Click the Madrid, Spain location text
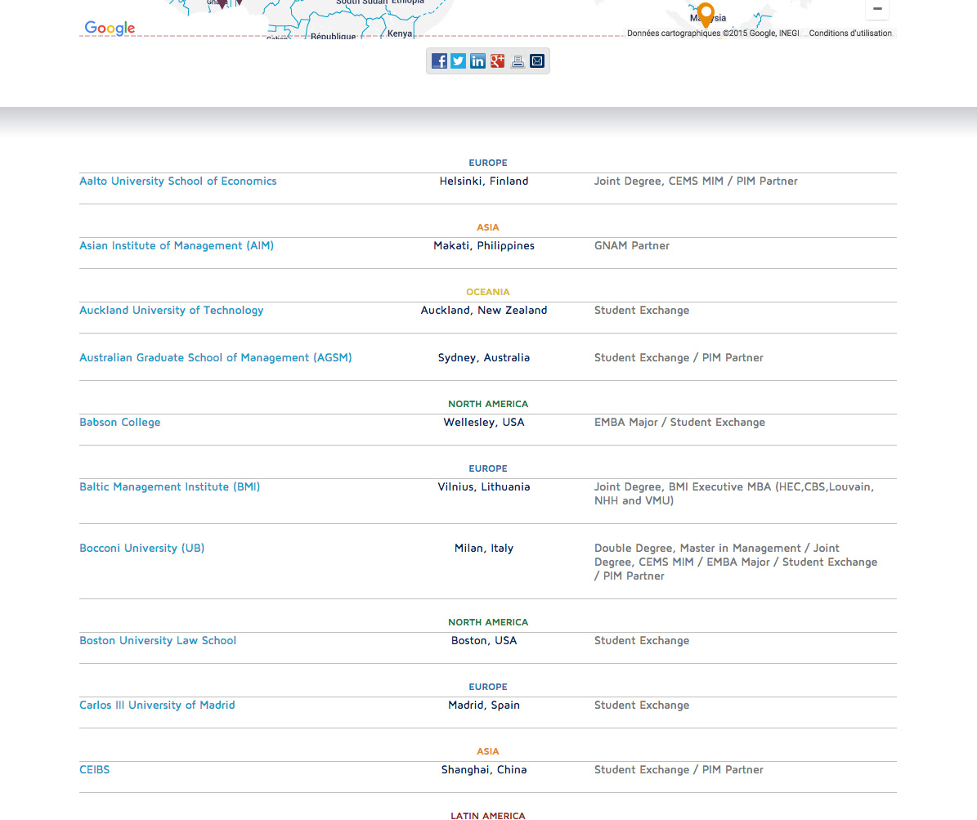977x820 pixels. [484, 706]
